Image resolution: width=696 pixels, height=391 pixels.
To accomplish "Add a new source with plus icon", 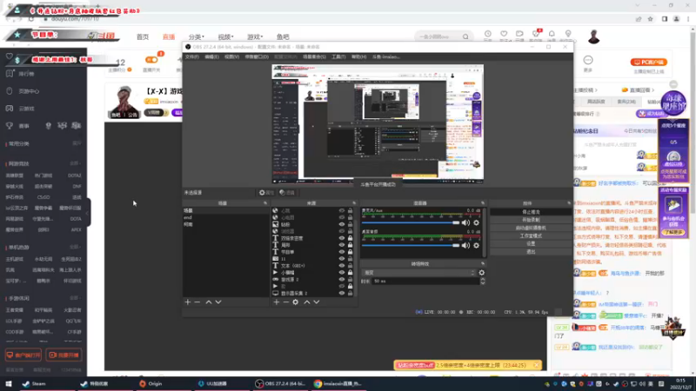I will click(x=276, y=302).
